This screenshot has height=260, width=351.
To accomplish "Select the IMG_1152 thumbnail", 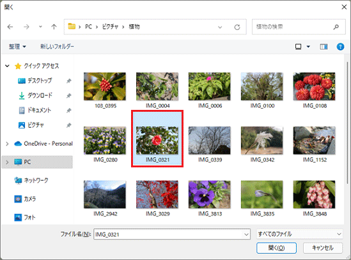I will pyautogui.click(x=315, y=141).
